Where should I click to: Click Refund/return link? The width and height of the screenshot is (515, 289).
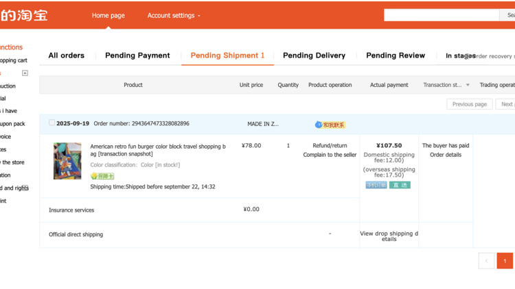click(x=330, y=145)
